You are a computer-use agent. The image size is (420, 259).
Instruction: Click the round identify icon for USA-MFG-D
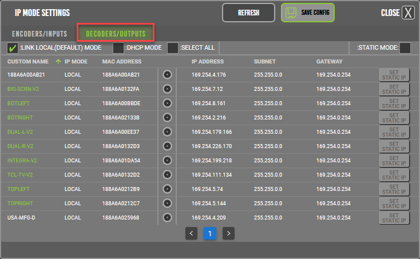(167, 217)
